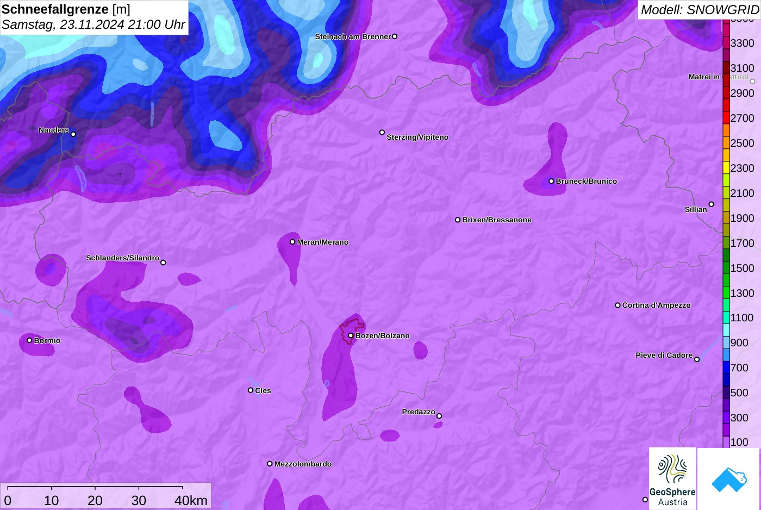Click the red 2700 m legend swatch
The height and width of the screenshot is (510, 761).
[726, 118]
